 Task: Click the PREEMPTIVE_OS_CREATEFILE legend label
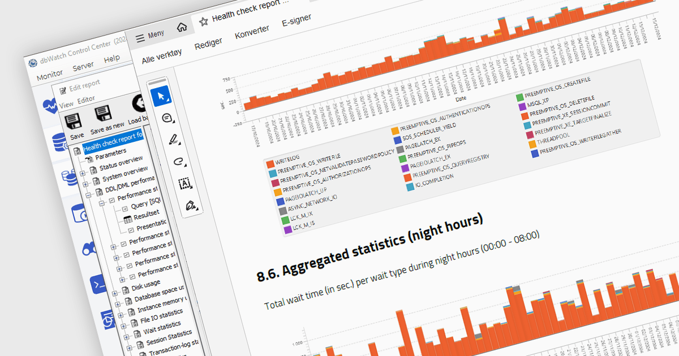coord(557,88)
